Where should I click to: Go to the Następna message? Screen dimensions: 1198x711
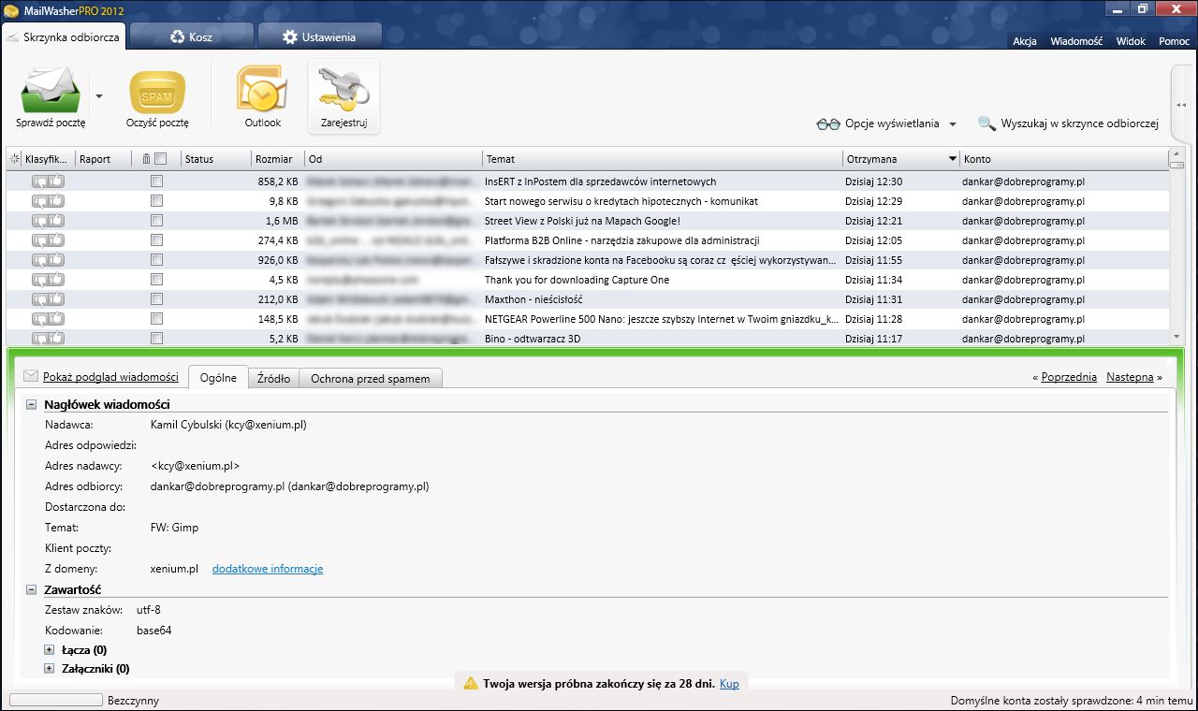click(1130, 377)
